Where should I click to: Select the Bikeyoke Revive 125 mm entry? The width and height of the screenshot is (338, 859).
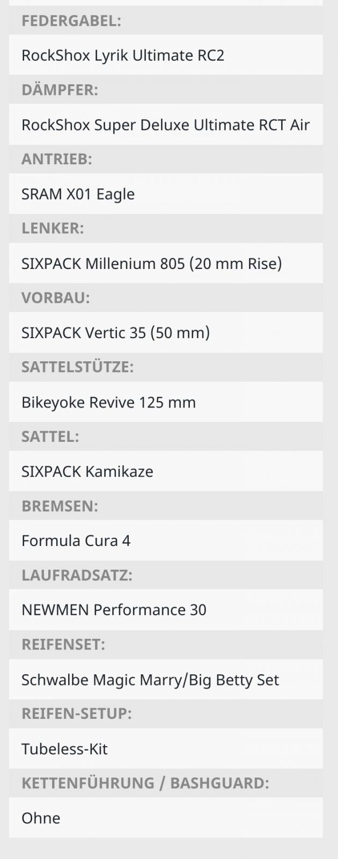click(x=108, y=402)
